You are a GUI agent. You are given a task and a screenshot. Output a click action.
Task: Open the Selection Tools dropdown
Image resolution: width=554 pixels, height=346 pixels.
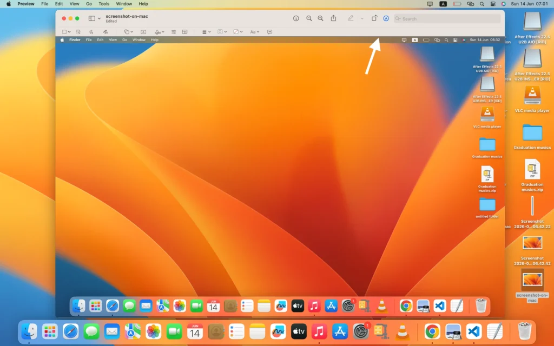tap(66, 32)
